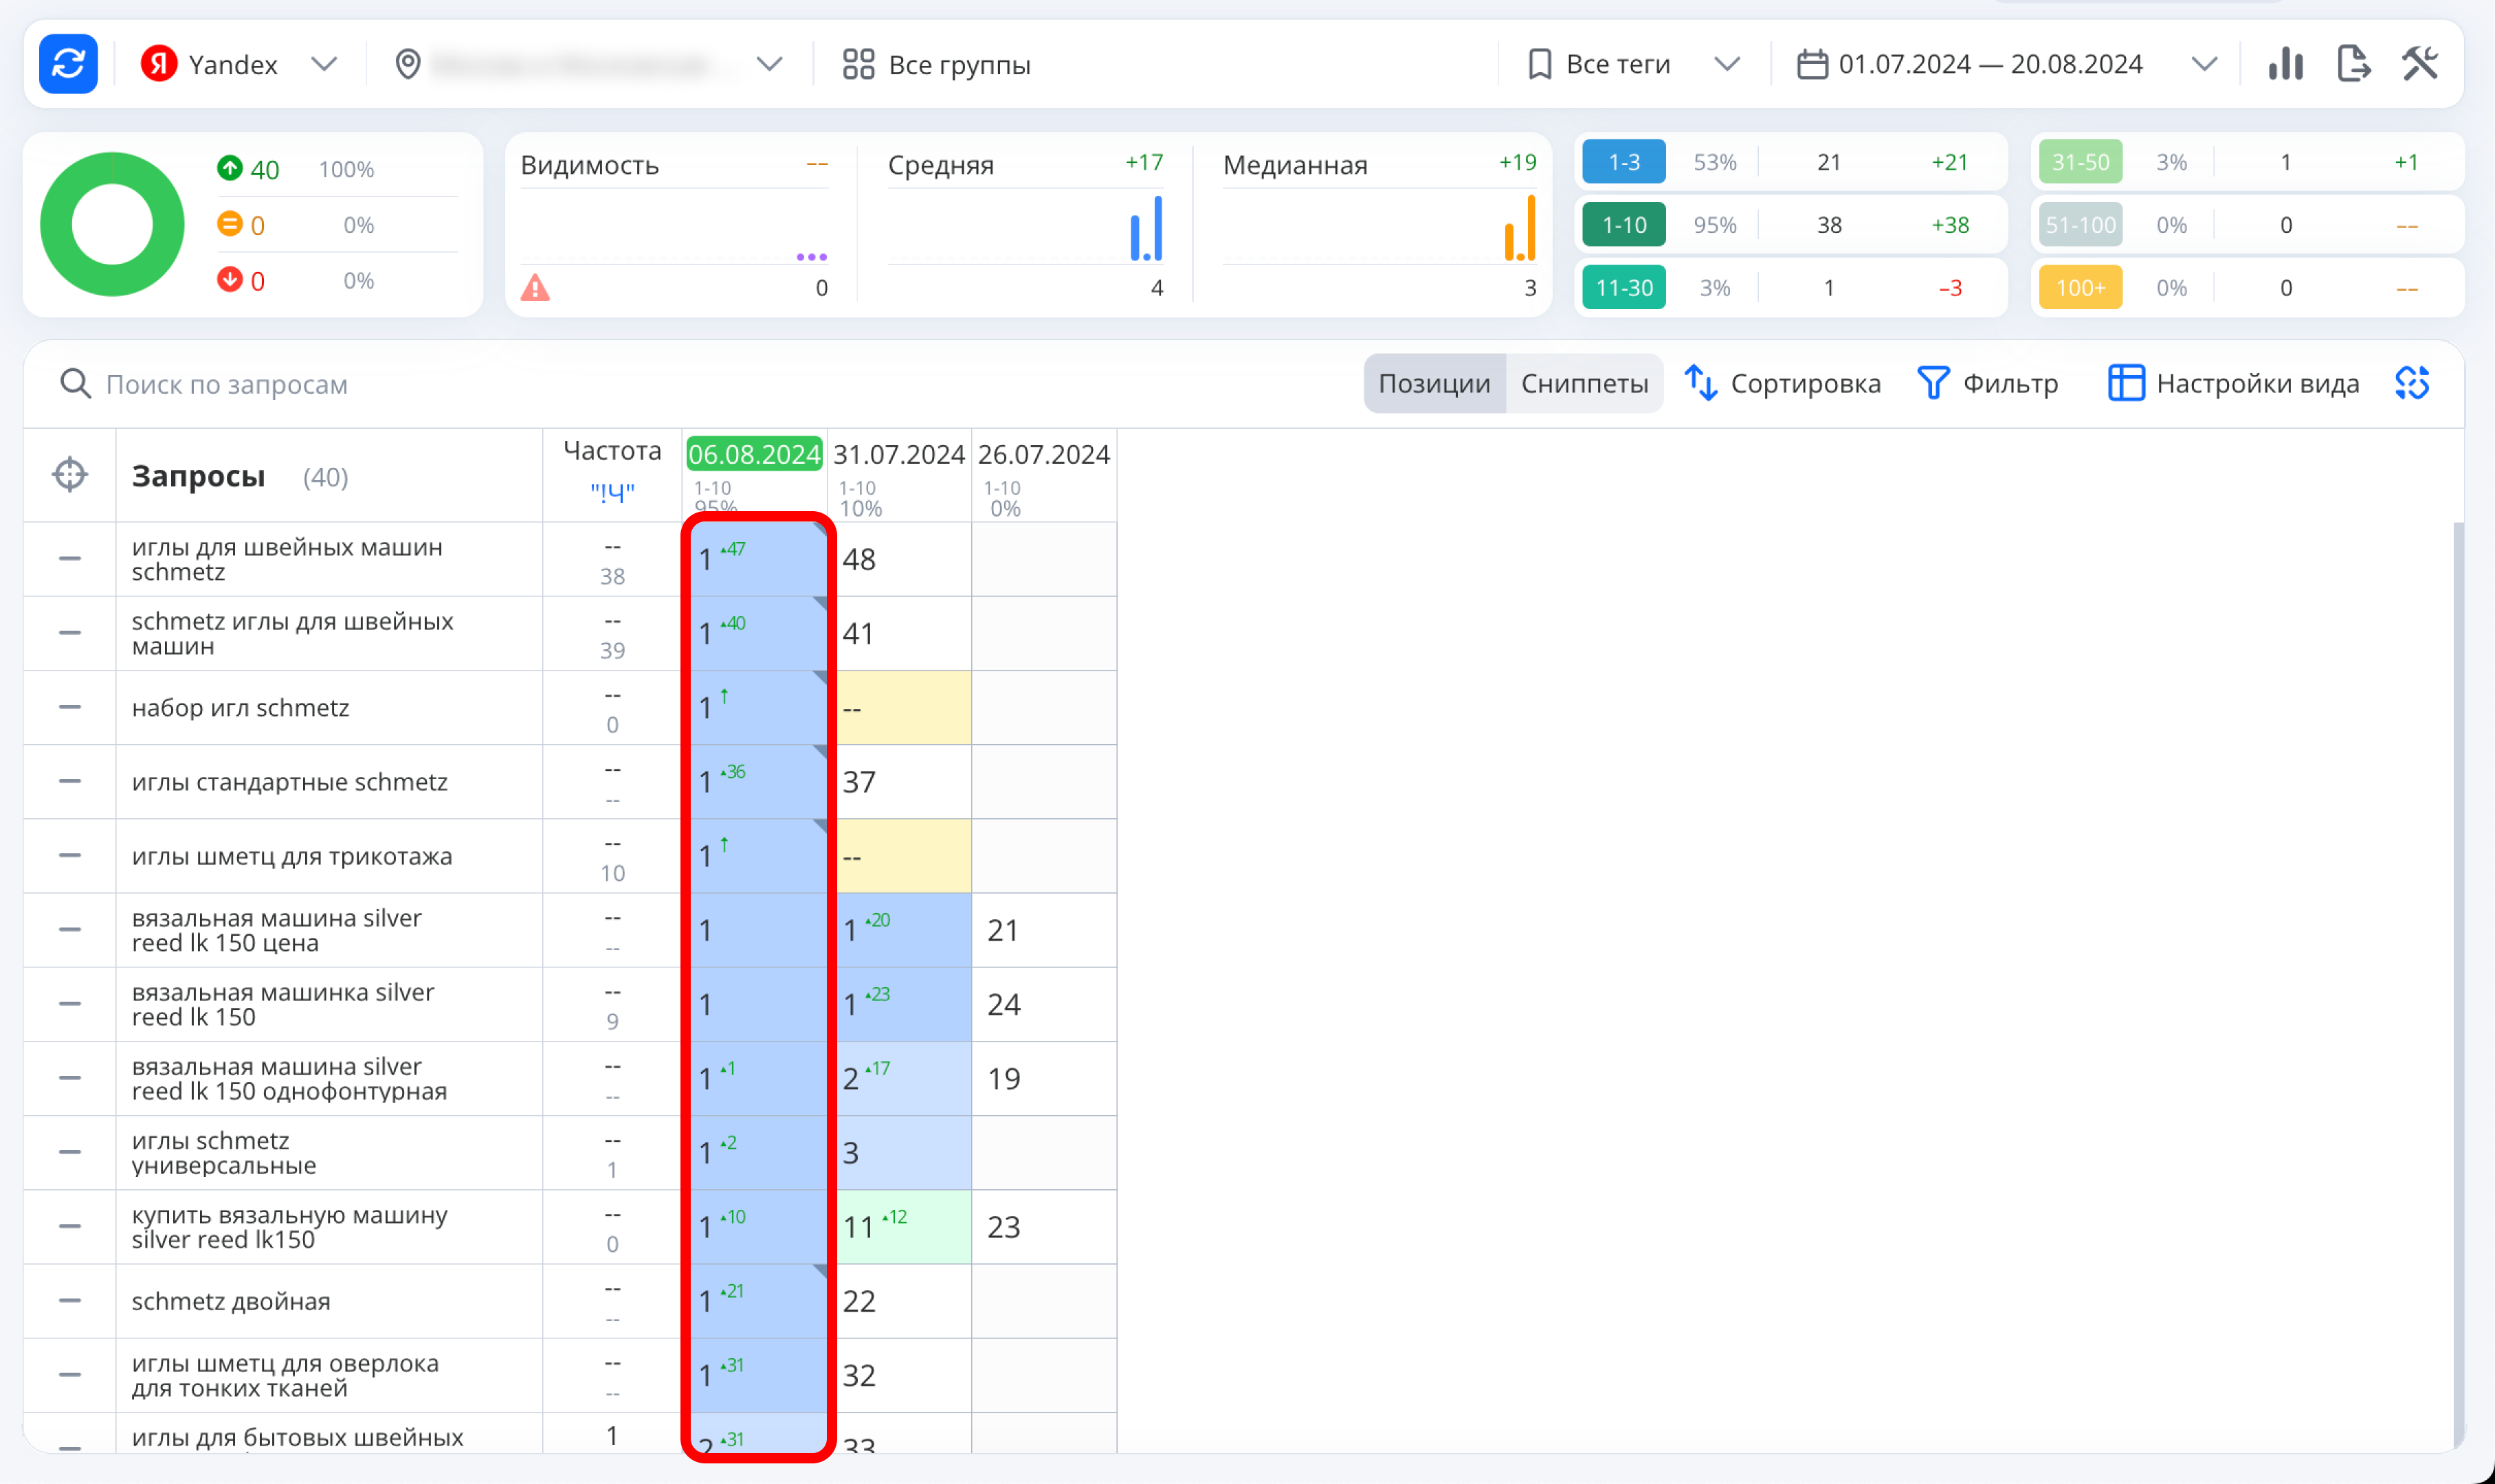The image size is (2495, 1484).
Task: Open the bar chart statistics icon
Action: (x=2286, y=64)
